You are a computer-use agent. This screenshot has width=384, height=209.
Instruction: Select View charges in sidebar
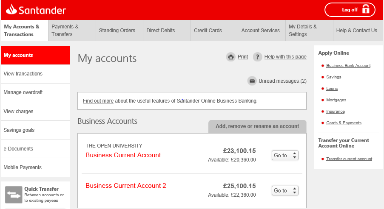pos(35,111)
